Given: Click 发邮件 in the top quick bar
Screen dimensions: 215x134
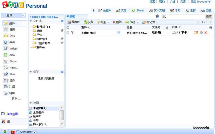Looking at the screenshot, I should click(x=104, y=10).
